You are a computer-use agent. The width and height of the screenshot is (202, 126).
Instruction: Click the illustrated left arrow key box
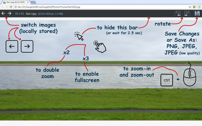pyautogui.click(x=12, y=46)
